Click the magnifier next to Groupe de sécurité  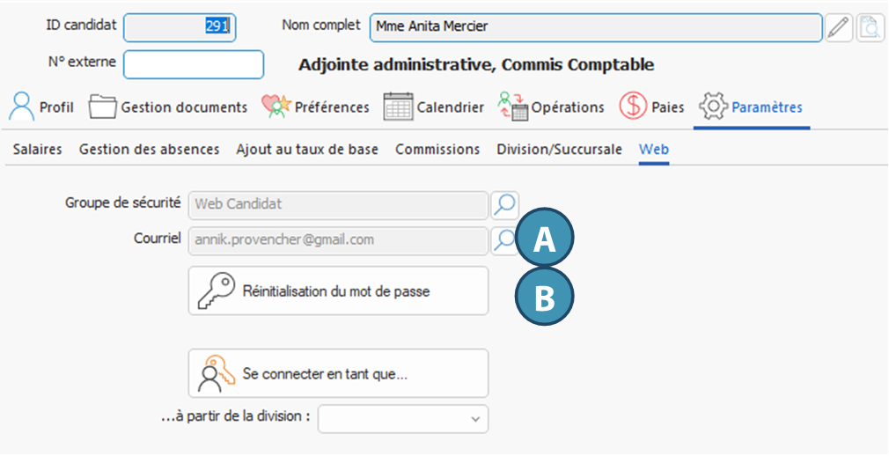(x=504, y=205)
